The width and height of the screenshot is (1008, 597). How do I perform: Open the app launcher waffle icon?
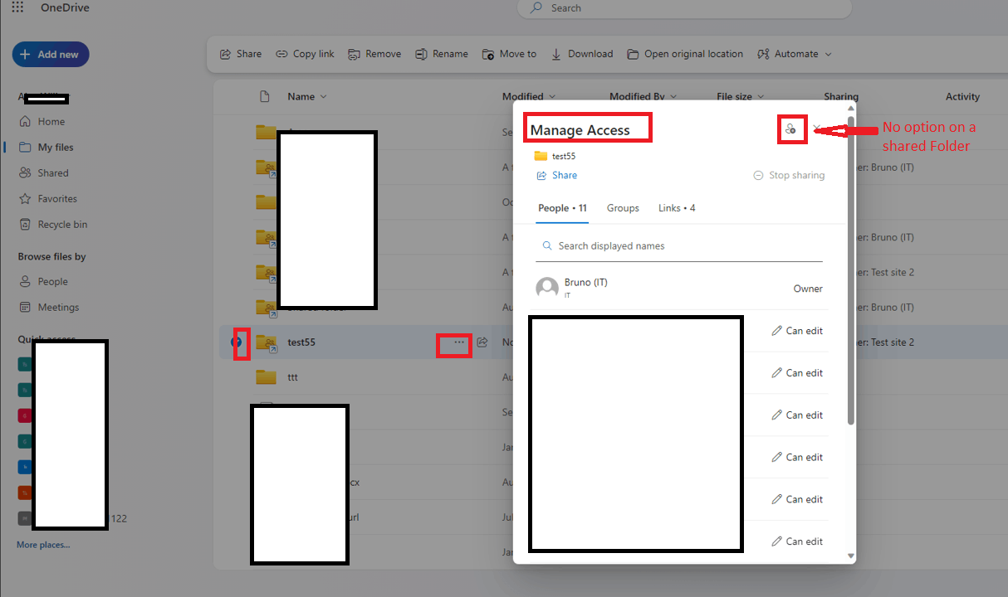pyautogui.click(x=17, y=7)
